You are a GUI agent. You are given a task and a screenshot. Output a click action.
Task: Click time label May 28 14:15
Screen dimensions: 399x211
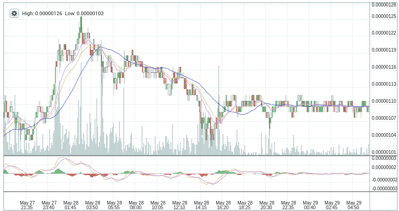click(x=201, y=205)
